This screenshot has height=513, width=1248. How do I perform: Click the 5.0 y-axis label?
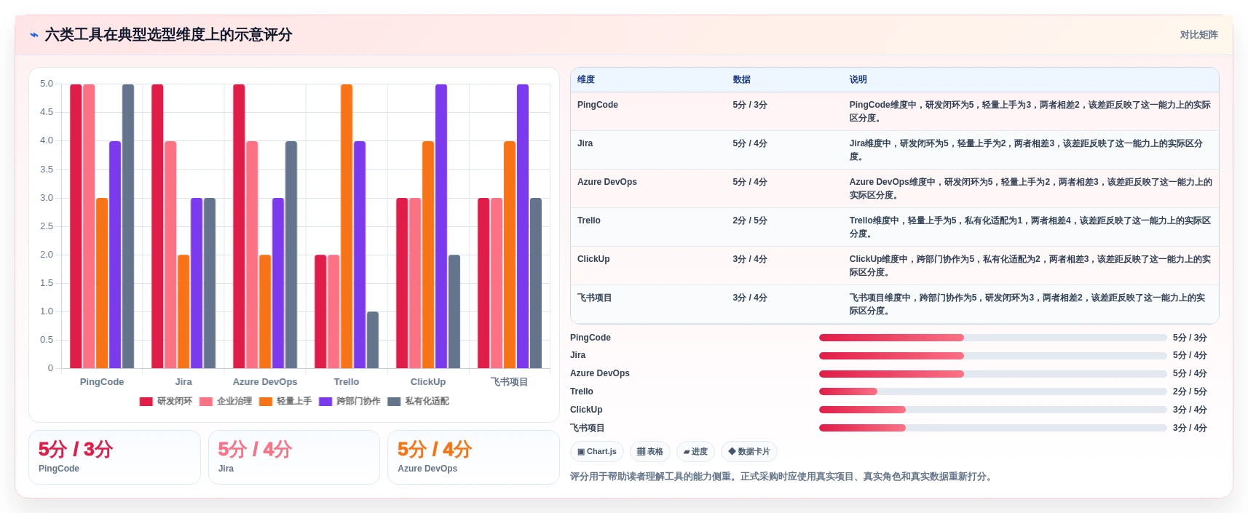(x=47, y=84)
